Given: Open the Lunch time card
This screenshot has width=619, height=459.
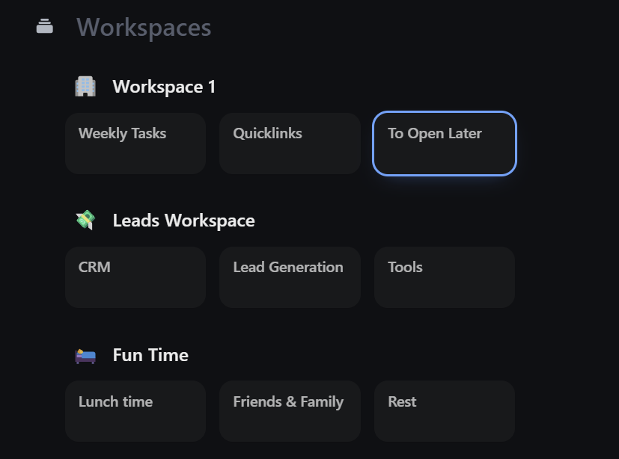Looking at the screenshot, I should (x=135, y=411).
